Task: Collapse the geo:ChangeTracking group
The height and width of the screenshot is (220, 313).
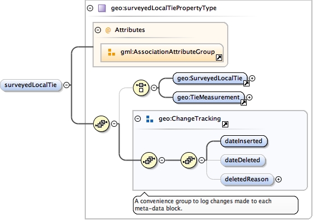Action: pyautogui.click(x=138, y=119)
